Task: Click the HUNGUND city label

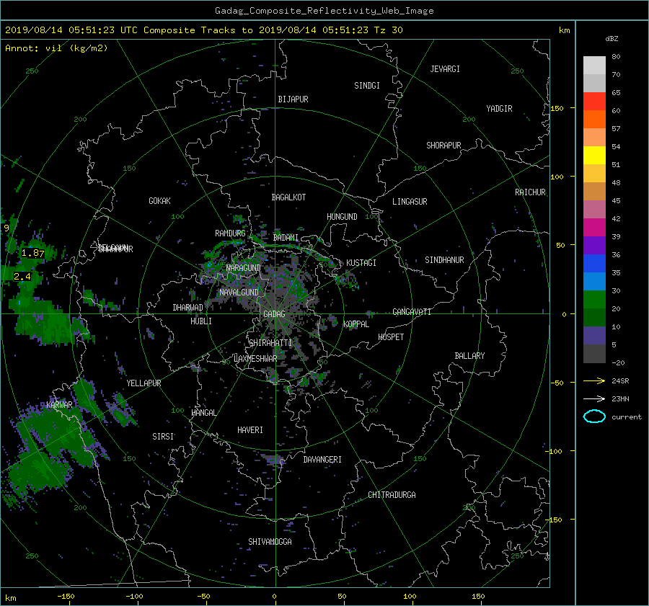Action: click(x=342, y=217)
